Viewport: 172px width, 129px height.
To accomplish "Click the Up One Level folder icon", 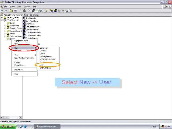I will click(x=11, y=11).
